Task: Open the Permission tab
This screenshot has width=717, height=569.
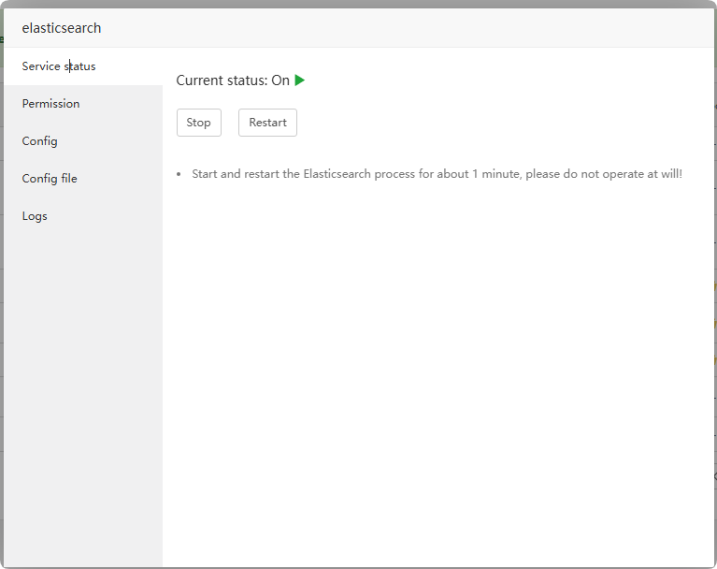Action: tap(51, 104)
